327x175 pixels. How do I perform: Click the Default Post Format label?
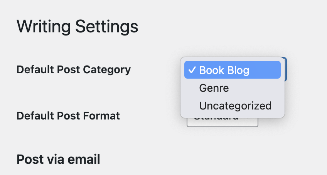pyautogui.click(x=68, y=115)
